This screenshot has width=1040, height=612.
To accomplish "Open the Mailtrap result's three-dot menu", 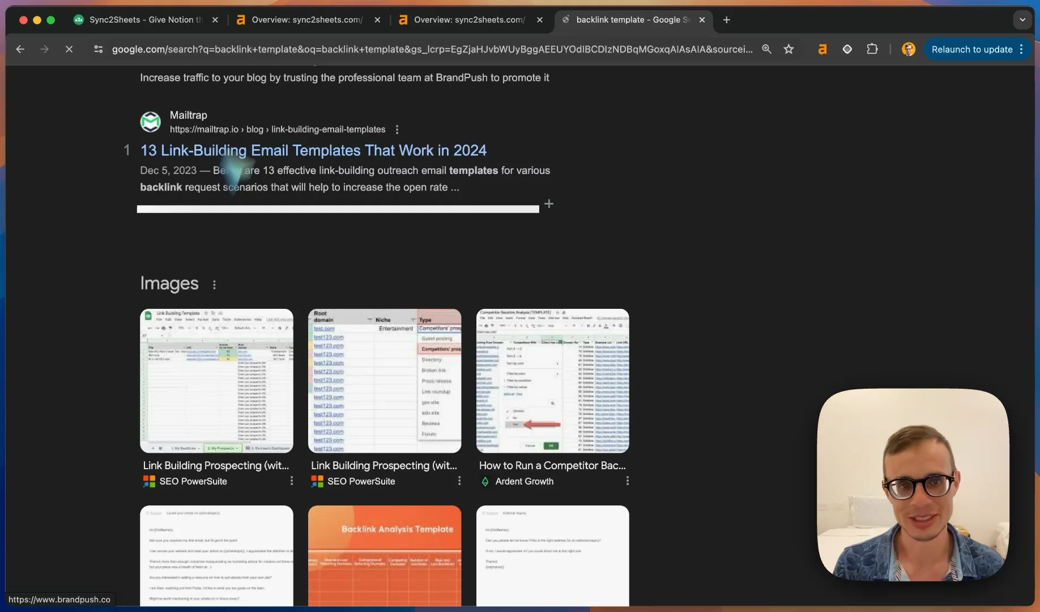I will [x=397, y=130].
